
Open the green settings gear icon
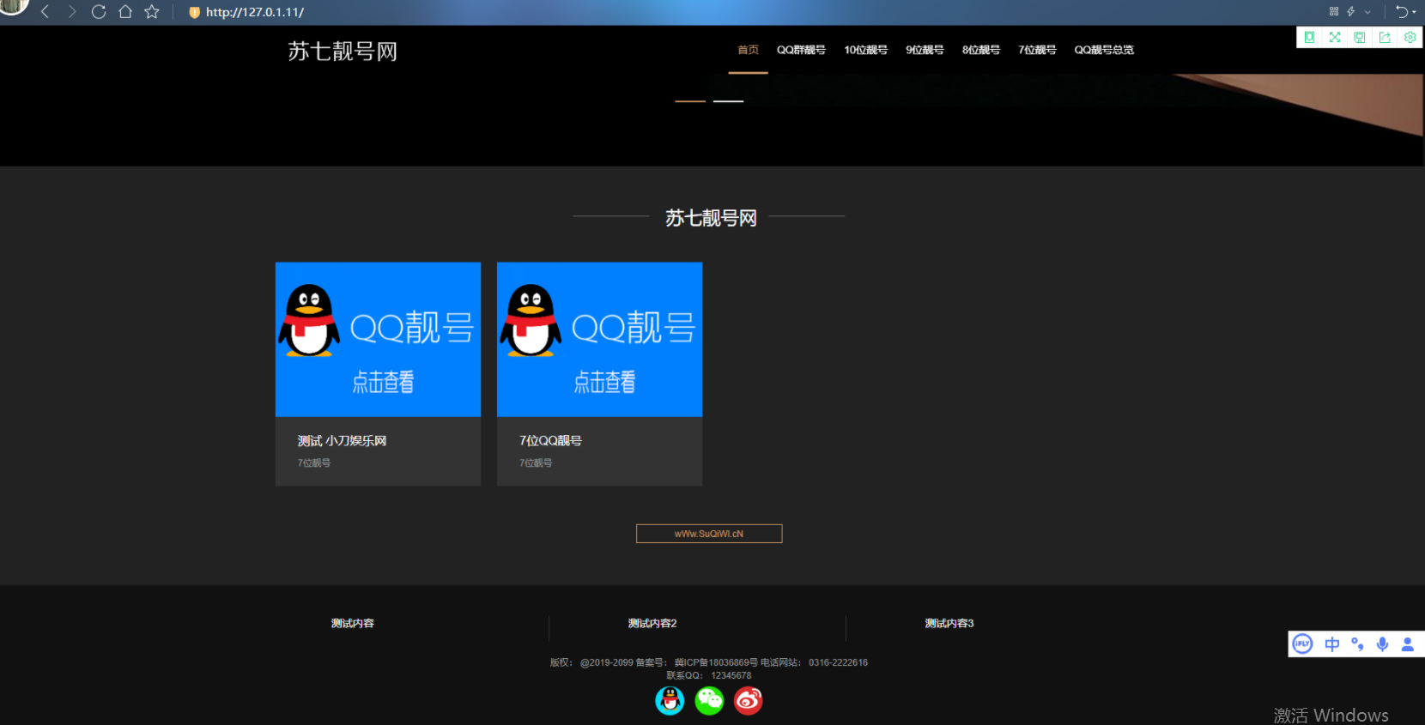tap(1410, 37)
